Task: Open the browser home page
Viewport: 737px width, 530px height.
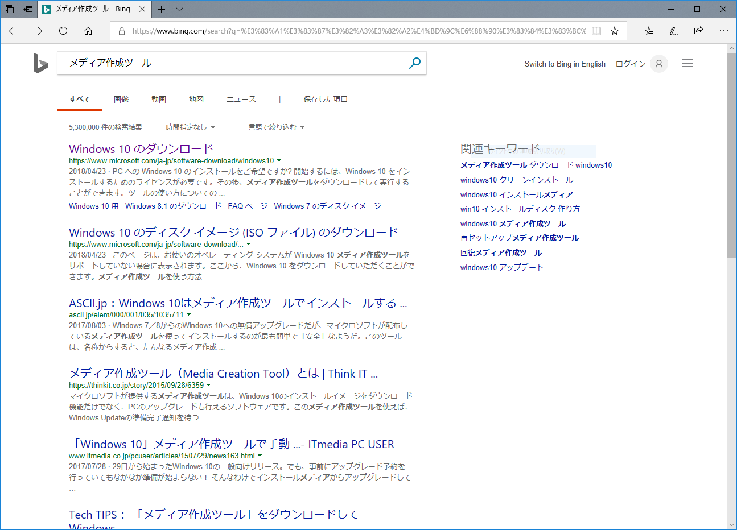Action: click(88, 31)
